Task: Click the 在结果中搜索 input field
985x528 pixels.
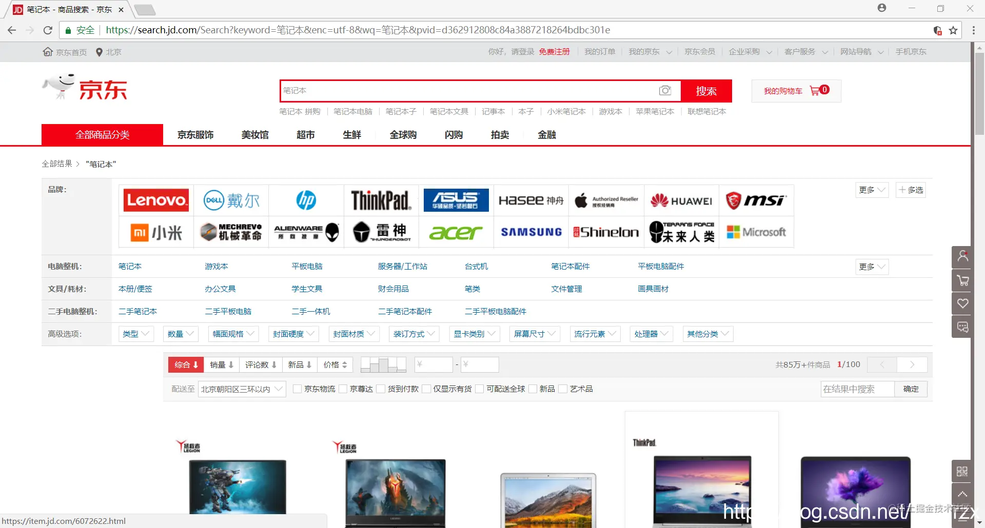Action: (x=857, y=389)
